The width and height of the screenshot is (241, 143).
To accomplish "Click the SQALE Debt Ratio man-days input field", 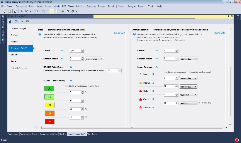I will tap(113, 71).
